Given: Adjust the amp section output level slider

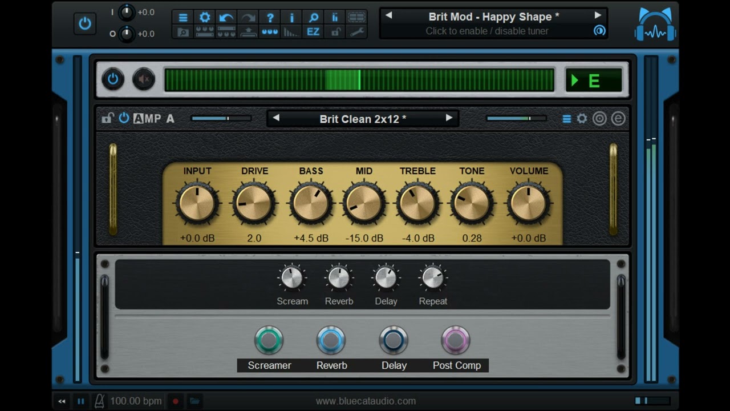Looking at the screenshot, I should click(516, 118).
